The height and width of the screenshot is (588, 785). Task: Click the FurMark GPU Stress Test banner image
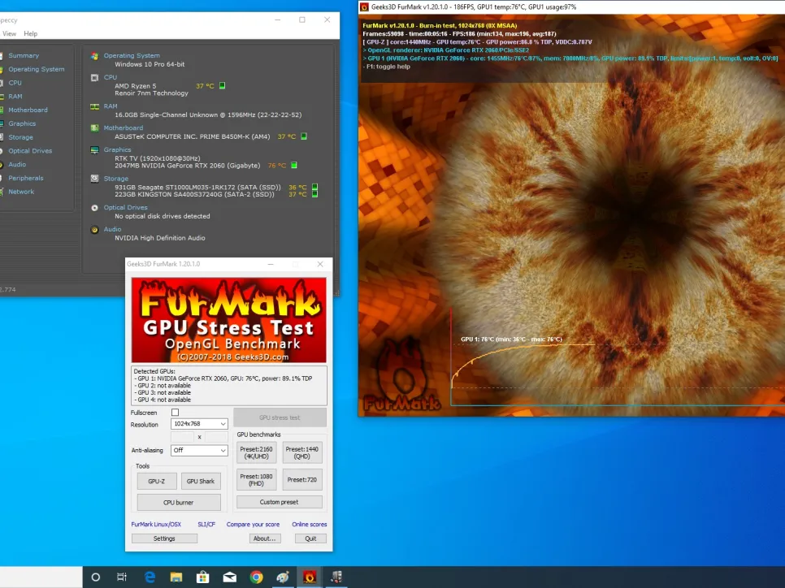(x=229, y=320)
